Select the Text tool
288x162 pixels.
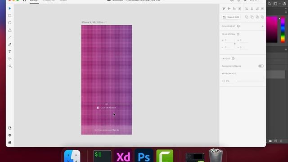tap(10, 52)
